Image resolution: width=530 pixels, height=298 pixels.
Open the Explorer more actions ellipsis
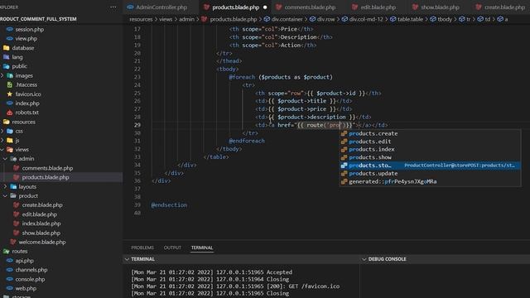(x=113, y=7)
